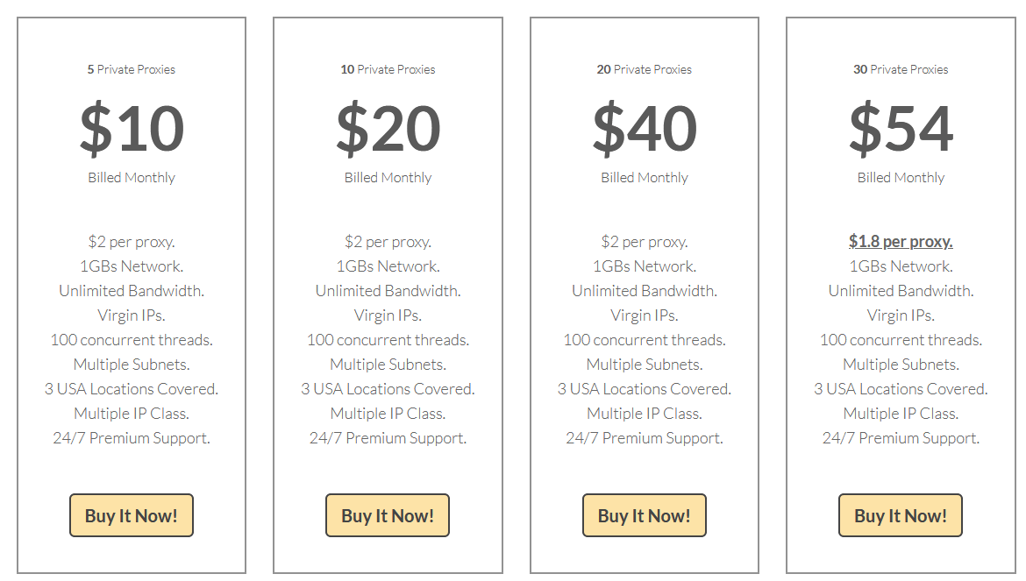1026x581 pixels.
Task: Click 24/7 Premium Support in the second plan
Action: click(388, 437)
